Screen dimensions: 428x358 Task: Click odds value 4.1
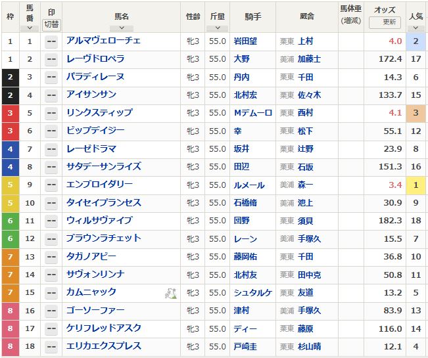(x=395, y=113)
